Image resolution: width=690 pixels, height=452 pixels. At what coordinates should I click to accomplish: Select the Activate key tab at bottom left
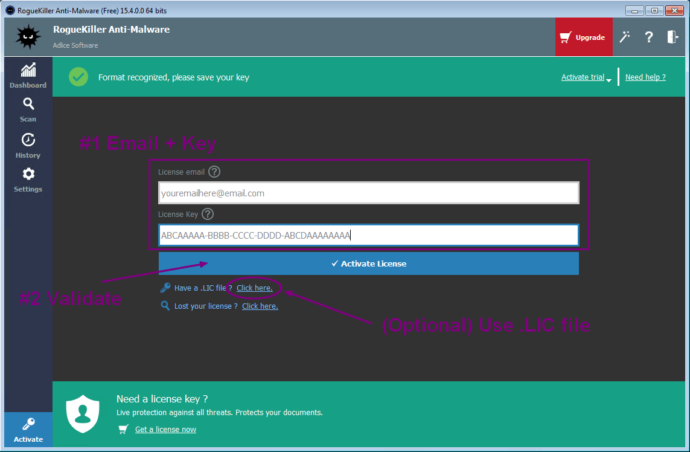[28, 430]
